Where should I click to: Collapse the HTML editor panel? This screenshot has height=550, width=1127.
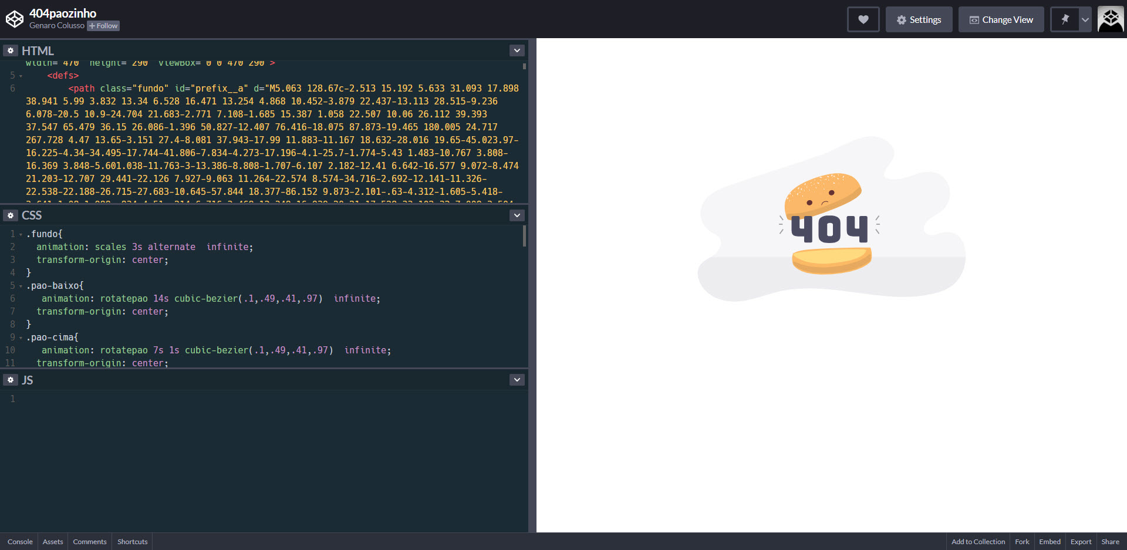tap(517, 50)
